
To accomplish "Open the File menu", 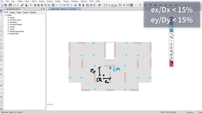I will [x=2, y=1].
